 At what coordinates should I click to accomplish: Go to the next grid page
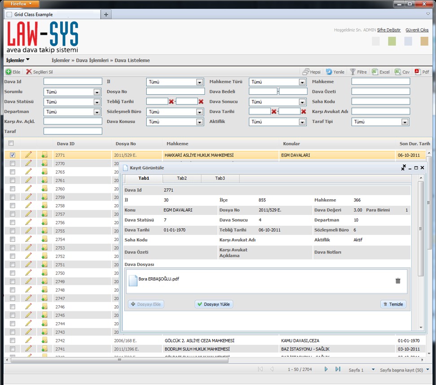point(326,369)
